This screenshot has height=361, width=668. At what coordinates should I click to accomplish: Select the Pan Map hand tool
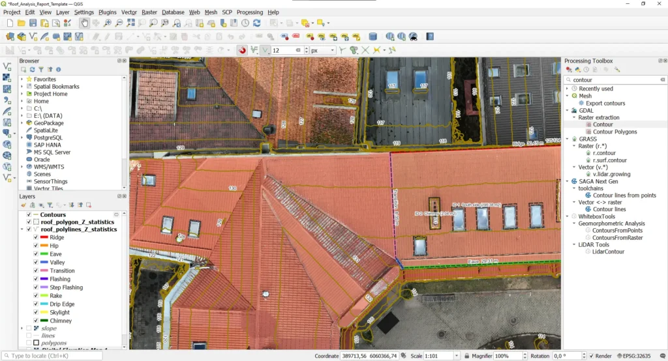tap(84, 23)
